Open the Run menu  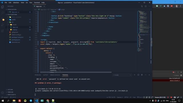31,3
